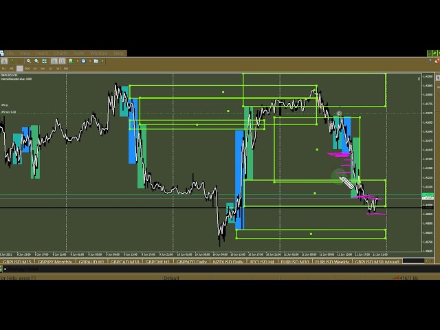Expand the indicators dropdown arrow

[x=77, y=61]
